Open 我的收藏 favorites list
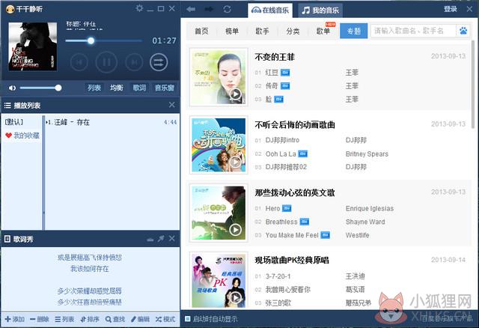Screen dimensions: 479x328 click(x=22, y=136)
